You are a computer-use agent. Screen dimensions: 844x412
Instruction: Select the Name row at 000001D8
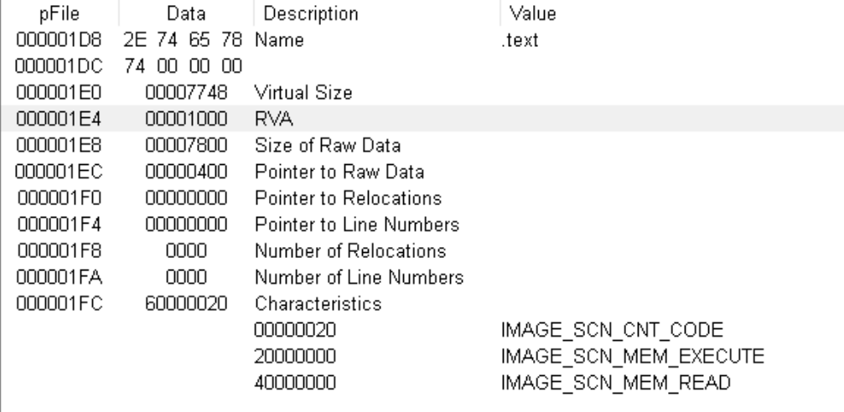[422, 40]
